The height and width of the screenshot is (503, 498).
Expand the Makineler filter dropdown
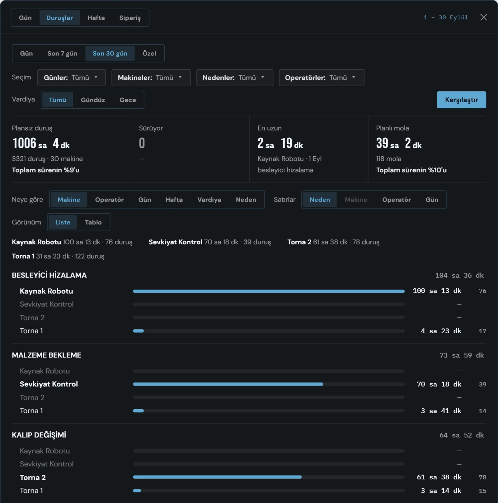pyautogui.click(x=151, y=78)
